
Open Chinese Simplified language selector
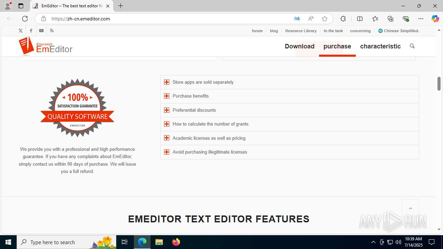[x=399, y=31]
